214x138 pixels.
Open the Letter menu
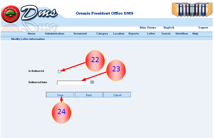[x=151, y=33]
